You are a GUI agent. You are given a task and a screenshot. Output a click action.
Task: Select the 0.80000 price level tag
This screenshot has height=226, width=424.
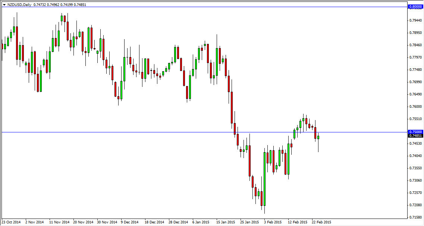415,7
